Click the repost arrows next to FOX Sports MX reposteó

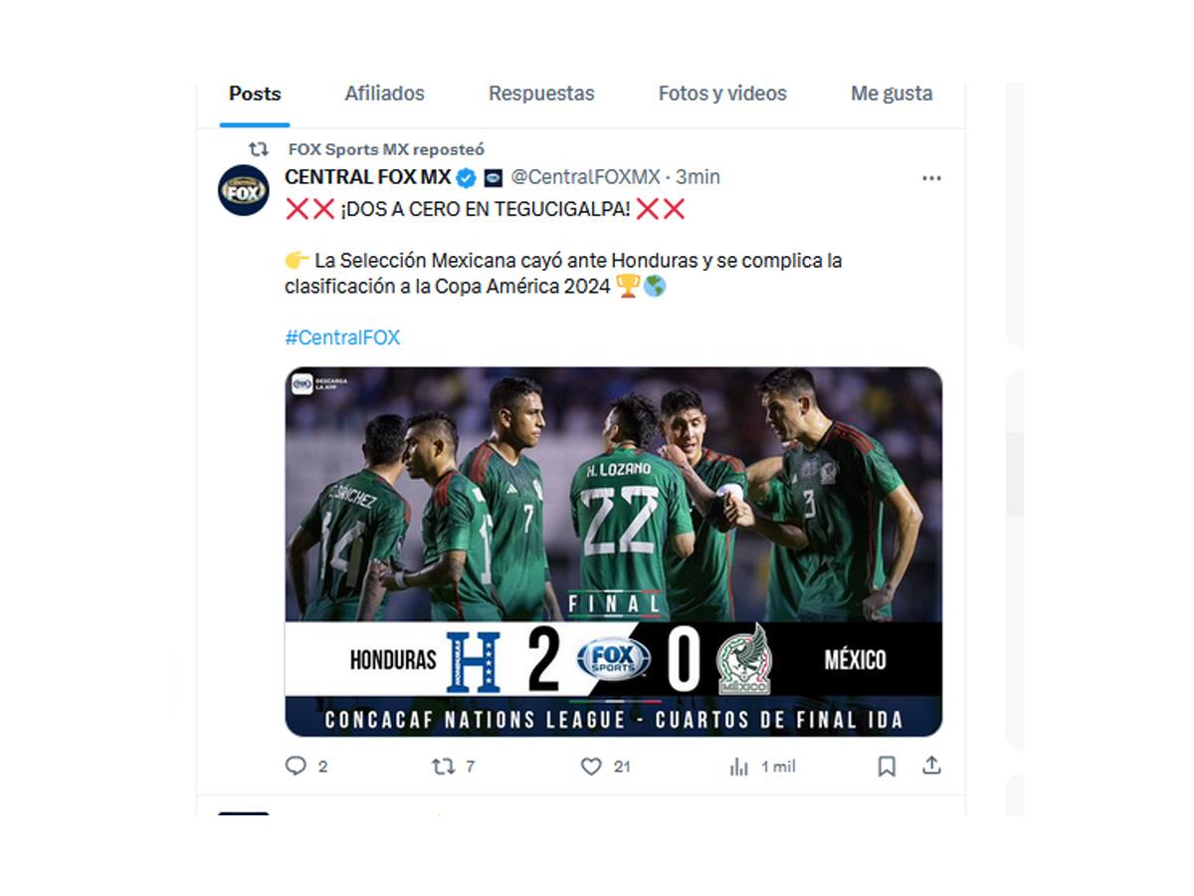[x=259, y=148]
